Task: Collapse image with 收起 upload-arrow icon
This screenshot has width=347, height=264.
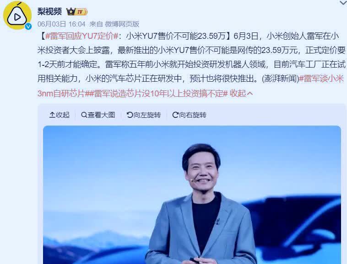Action: pyautogui.click(x=52, y=115)
